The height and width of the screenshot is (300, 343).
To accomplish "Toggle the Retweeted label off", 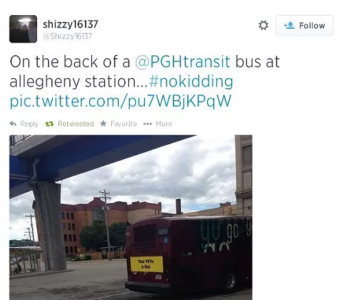I will 75,124.
